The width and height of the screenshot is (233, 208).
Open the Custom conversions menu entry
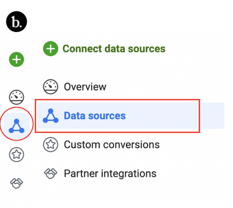click(x=112, y=145)
